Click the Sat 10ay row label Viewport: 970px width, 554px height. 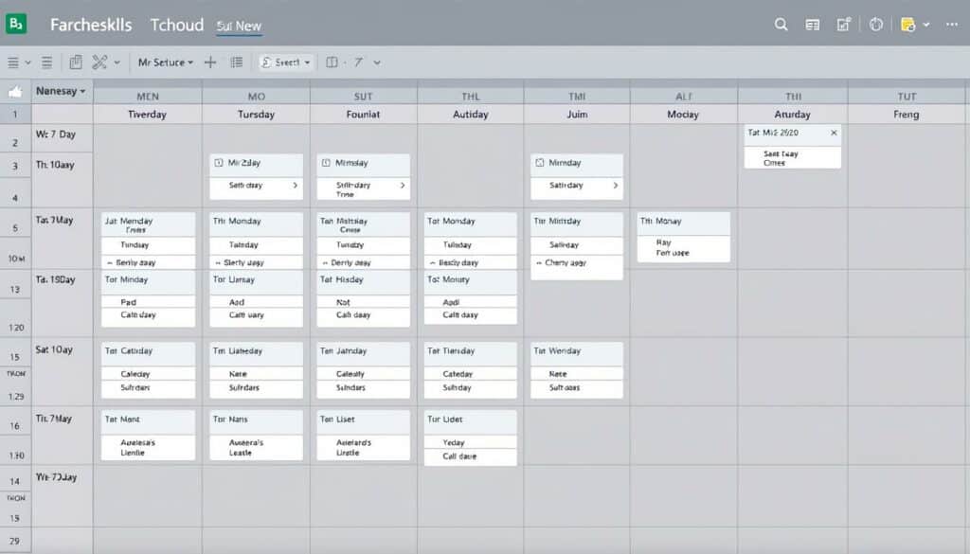pos(54,349)
